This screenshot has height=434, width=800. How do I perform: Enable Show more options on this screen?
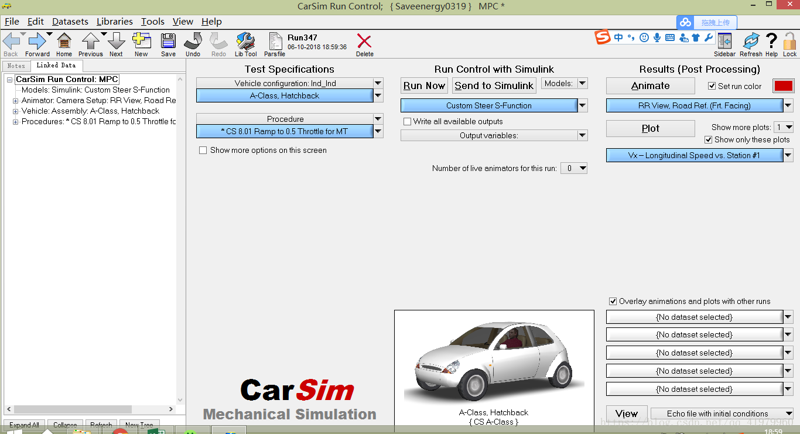[203, 150]
